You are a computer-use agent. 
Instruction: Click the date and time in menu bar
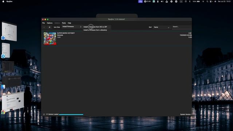(x=224, y=1)
